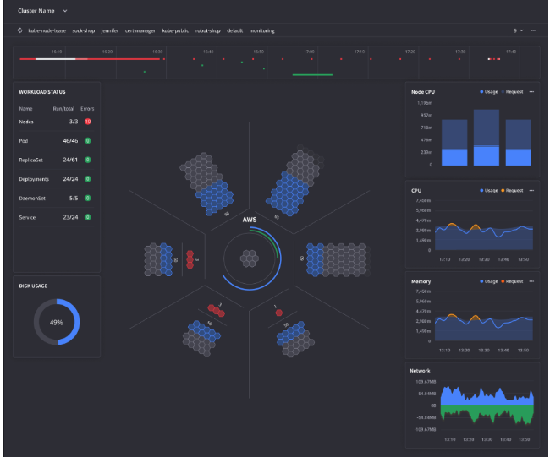Screen dimensions: 550x457
Task: Toggle the Usage legend in Node CPU
Action: (x=489, y=92)
